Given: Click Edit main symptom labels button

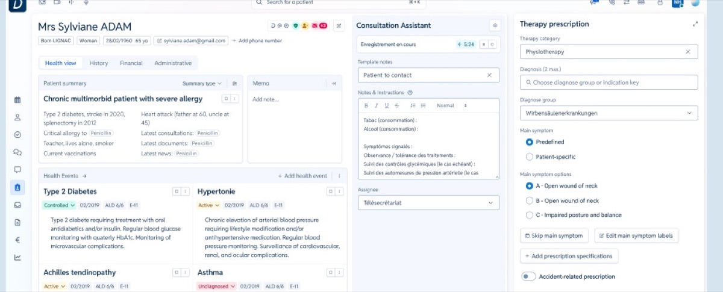Looking at the screenshot, I should pos(637,235).
